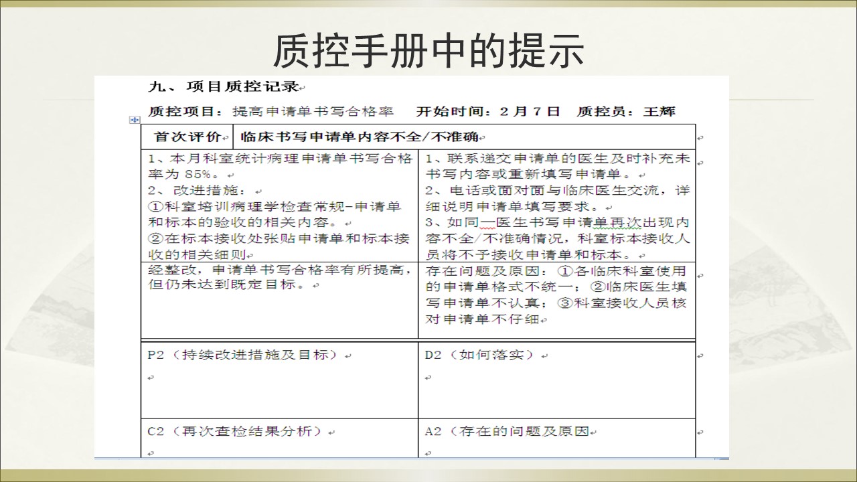Screen dimensions: 857x482
Task: Click the cell 临床书写申请单内容不全/不准确
Action: tap(464, 137)
